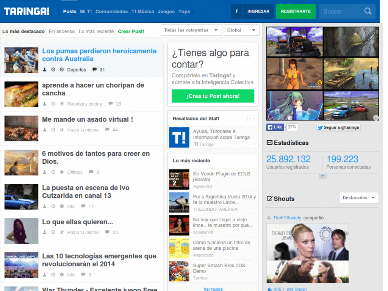This screenshot has width=388, height=291.
Task: Click the Facebook login icon in header
Action: click(x=236, y=11)
